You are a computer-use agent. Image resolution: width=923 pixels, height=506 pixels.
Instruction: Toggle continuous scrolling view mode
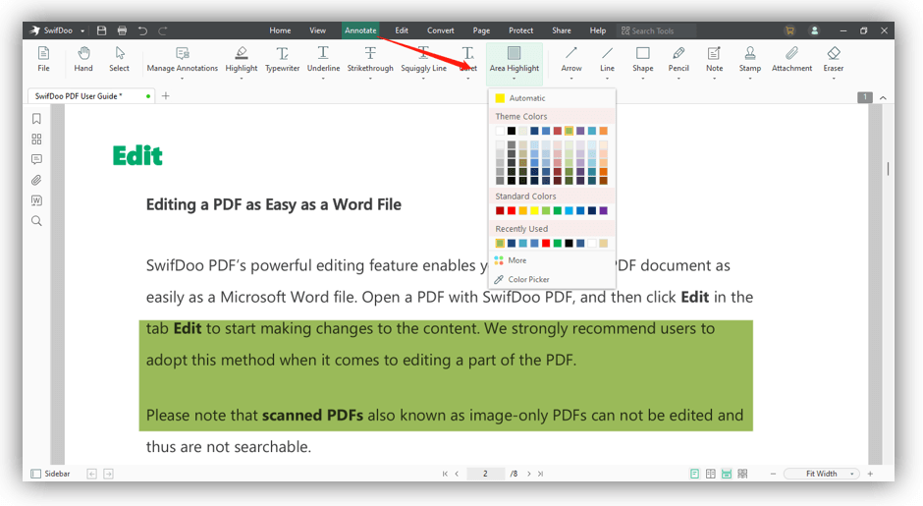click(x=727, y=474)
